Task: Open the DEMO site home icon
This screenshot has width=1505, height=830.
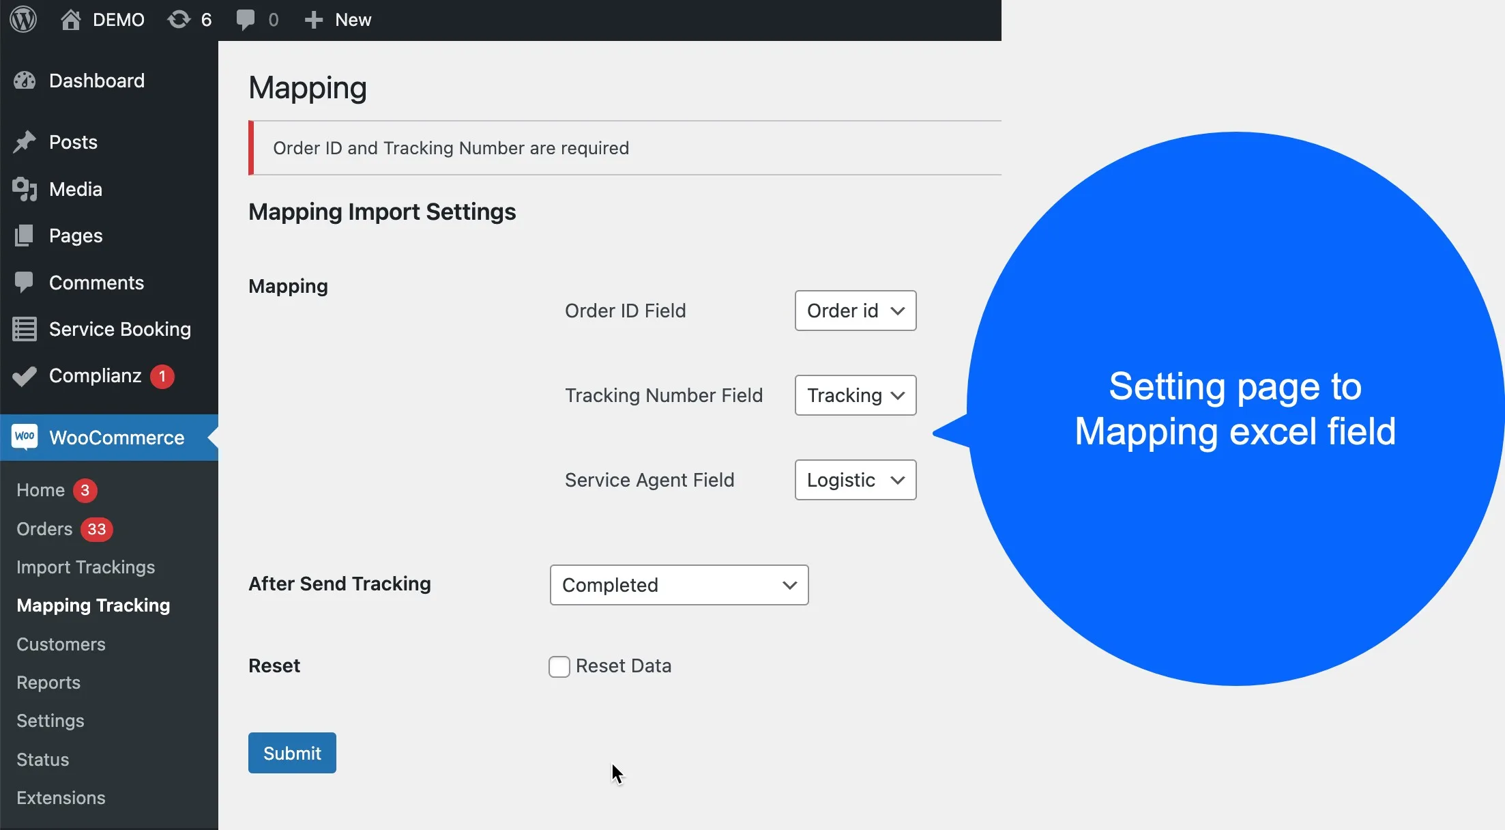Action: [71, 19]
